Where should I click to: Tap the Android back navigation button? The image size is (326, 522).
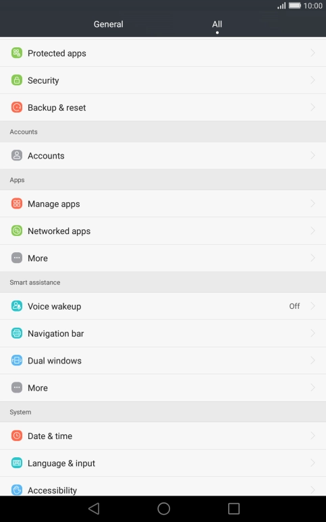[x=94, y=509]
